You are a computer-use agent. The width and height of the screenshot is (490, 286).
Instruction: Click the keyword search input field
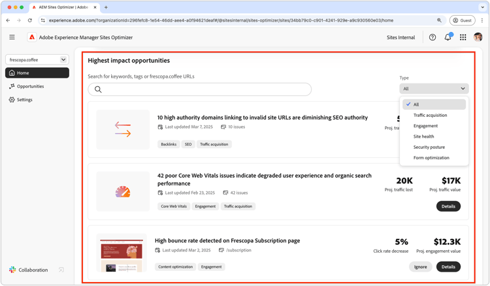[x=200, y=89]
